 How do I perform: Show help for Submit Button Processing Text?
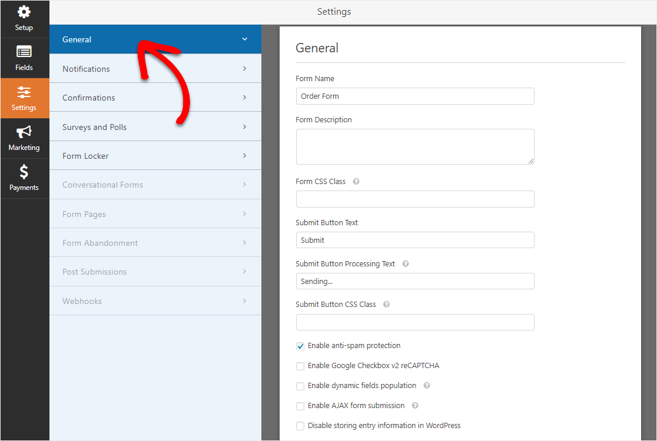406,264
